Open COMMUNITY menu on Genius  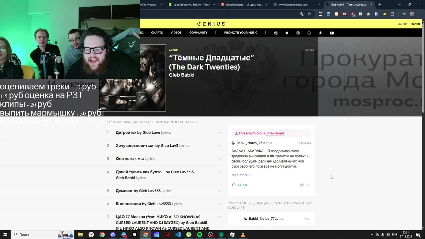198,33
